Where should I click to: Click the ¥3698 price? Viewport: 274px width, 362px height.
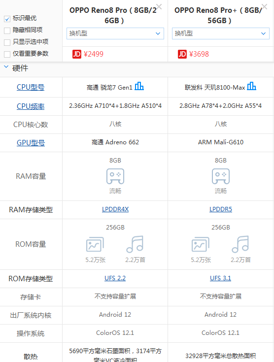[199, 54]
